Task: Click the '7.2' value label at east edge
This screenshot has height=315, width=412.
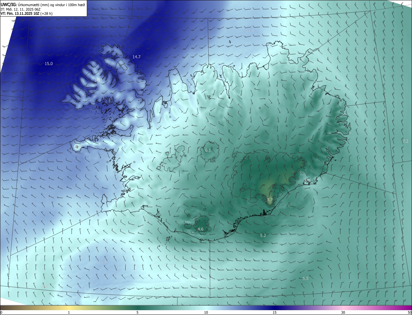Action: (406, 141)
